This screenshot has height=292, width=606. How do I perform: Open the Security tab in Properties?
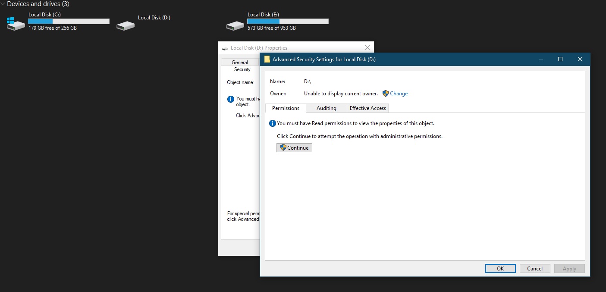coord(242,69)
